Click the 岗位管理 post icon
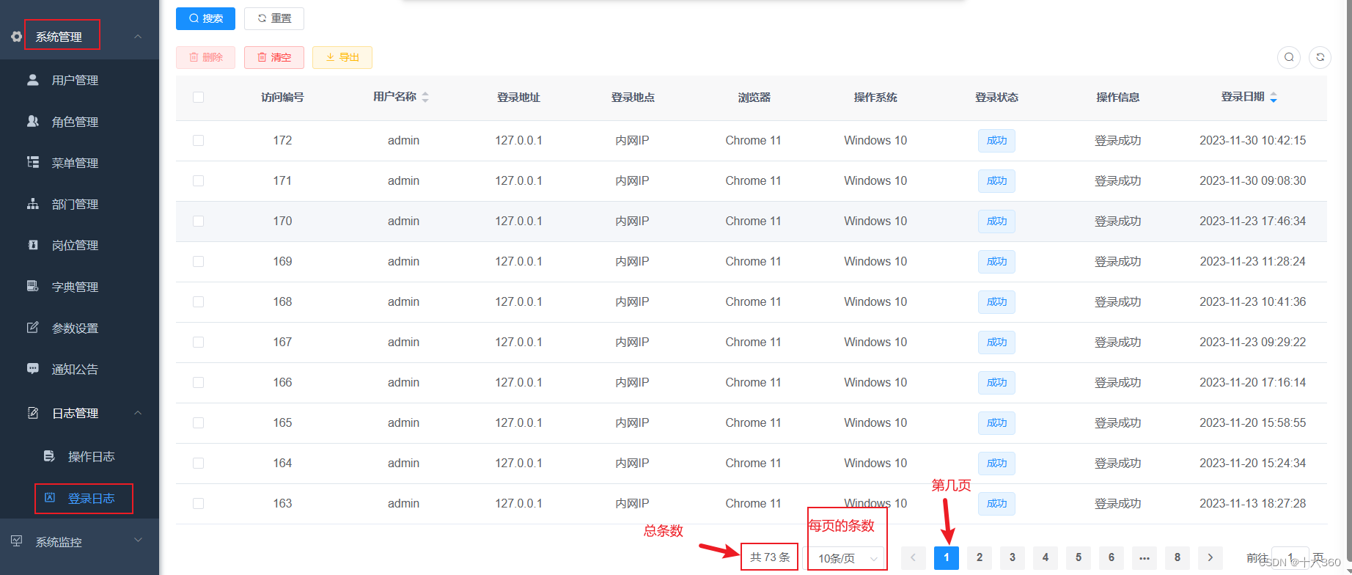Screen dimensions: 1352x575 33,245
